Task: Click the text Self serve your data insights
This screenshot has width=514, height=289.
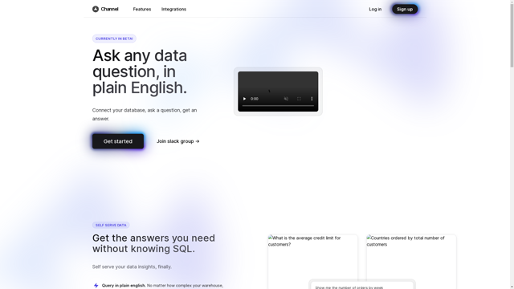Action: (132, 267)
